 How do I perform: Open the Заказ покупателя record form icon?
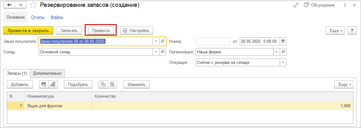click(163, 41)
